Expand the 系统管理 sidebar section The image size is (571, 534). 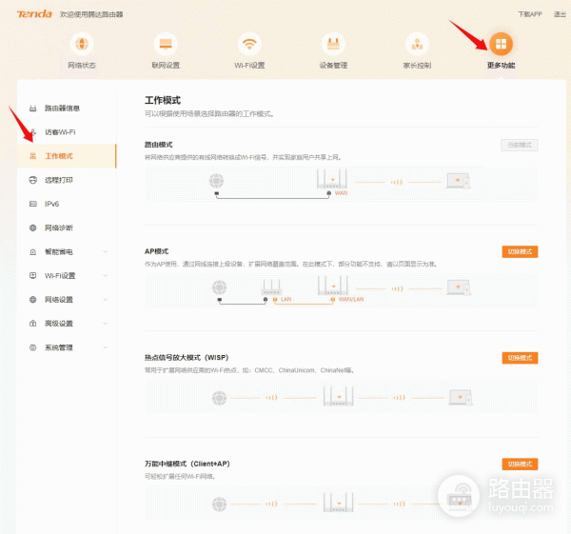67,347
